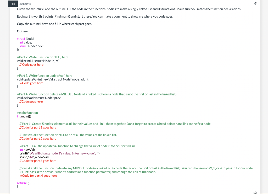Click the "void delNode(struct Node* prev){" line

pyautogui.click(x=40, y=98)
